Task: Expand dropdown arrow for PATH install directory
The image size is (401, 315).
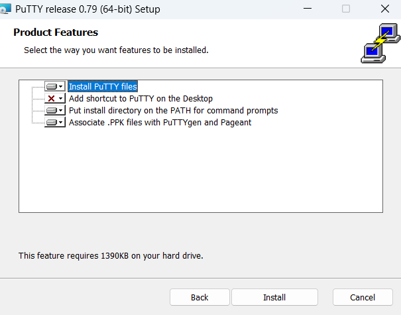Action: (x=61, y=111)
